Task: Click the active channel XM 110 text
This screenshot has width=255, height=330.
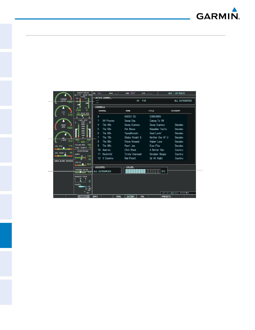Action: click(x=141, y=101)
